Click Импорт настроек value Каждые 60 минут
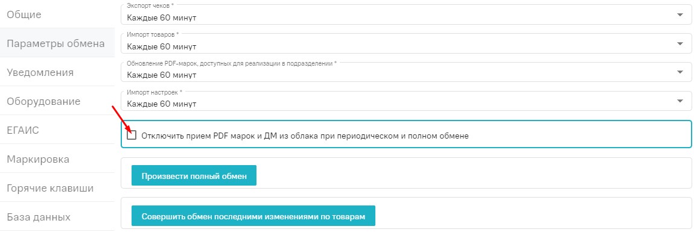This screenshot has width=694, height=238. 162,104
